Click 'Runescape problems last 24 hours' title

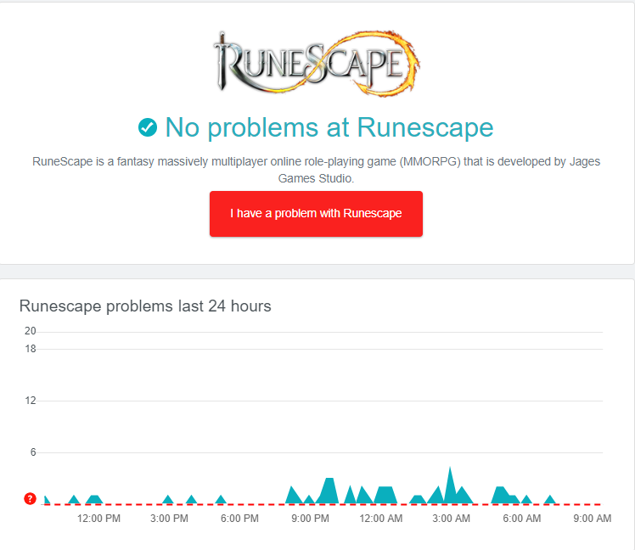[x=145, y=306]
